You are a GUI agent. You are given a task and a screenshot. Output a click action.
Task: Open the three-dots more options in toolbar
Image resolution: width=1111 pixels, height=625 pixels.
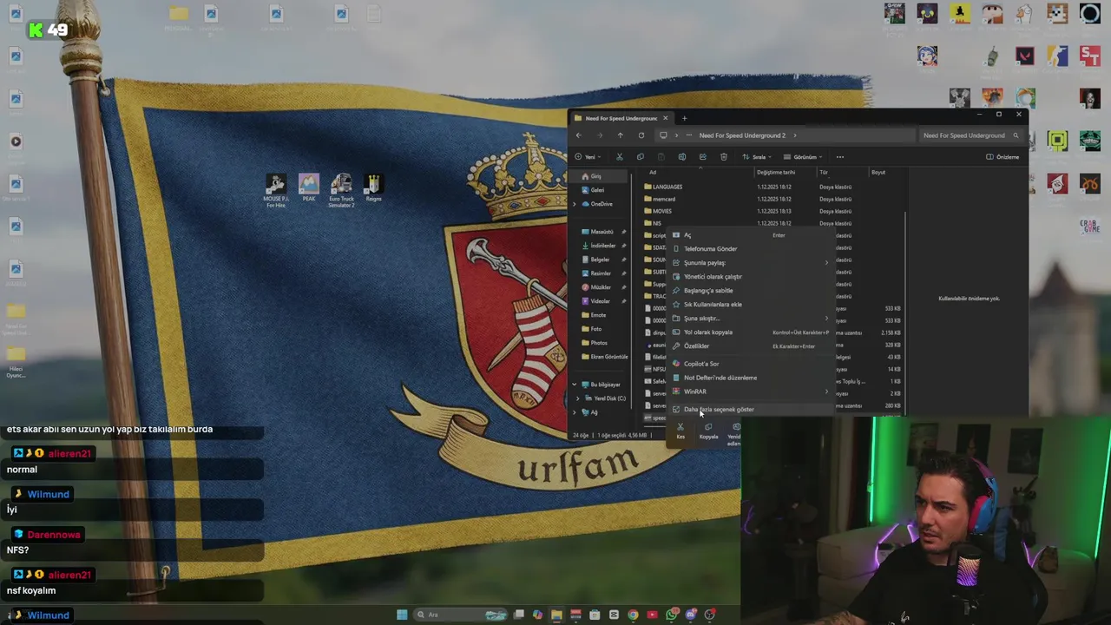pos(839,157)
